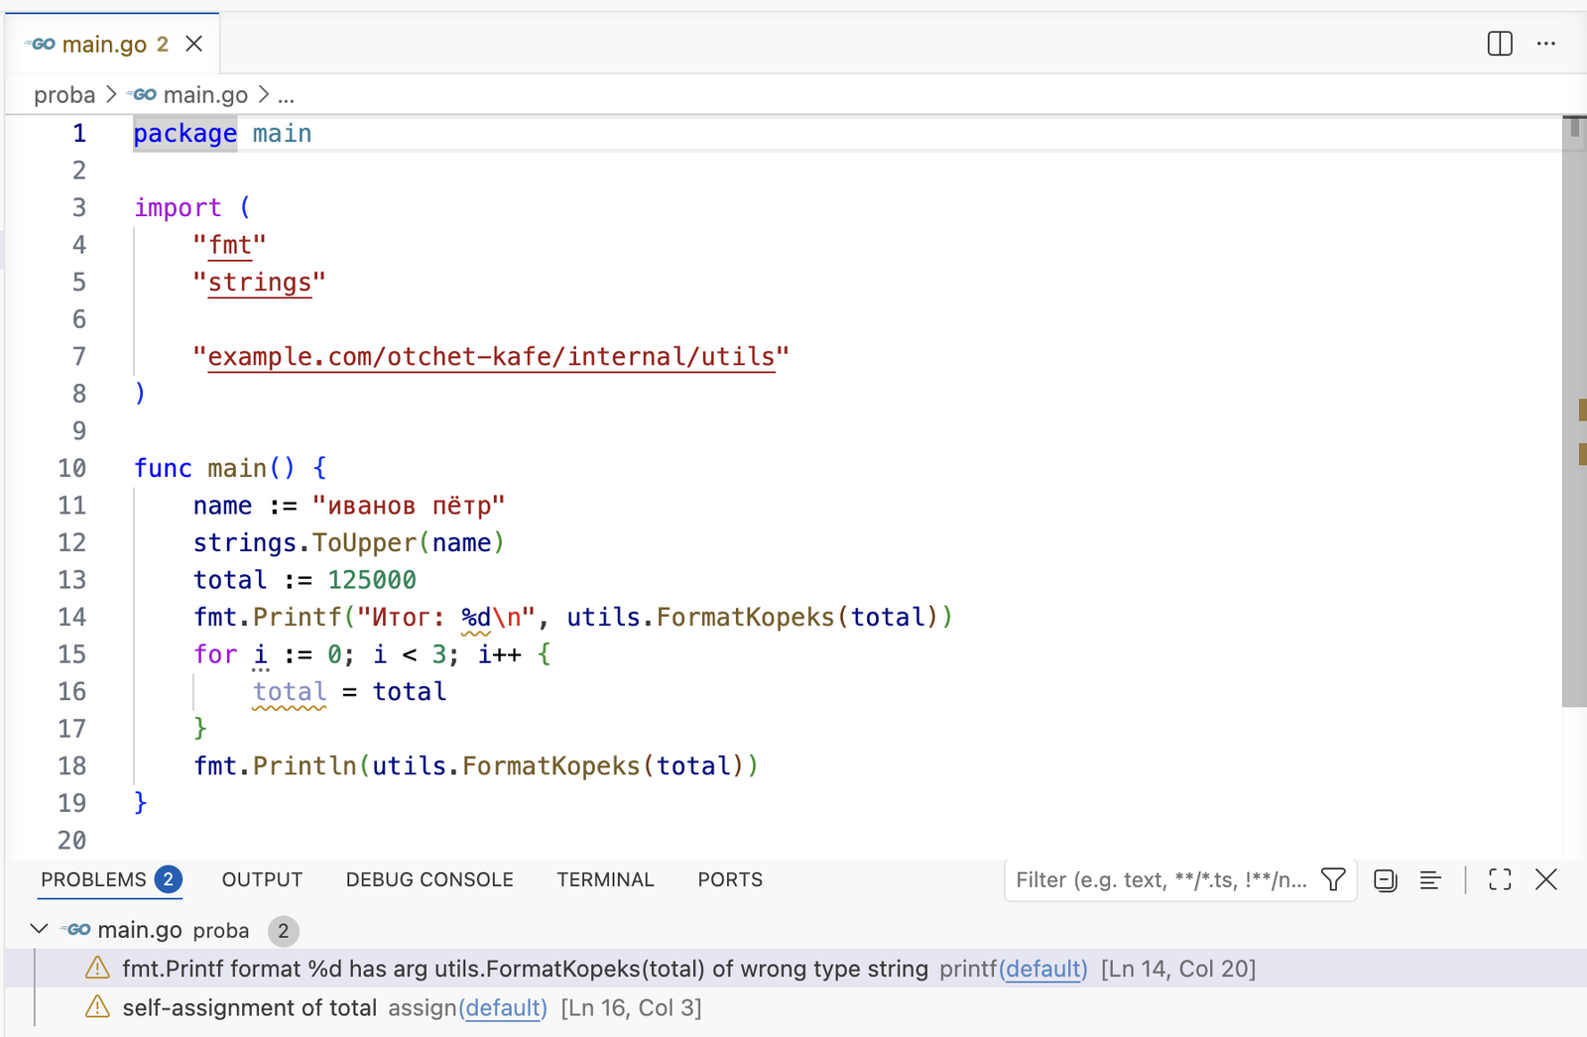The height and width of the screenshot is (1037, 1587).
Task: Select the main.go editor tab
Action: 111,44
